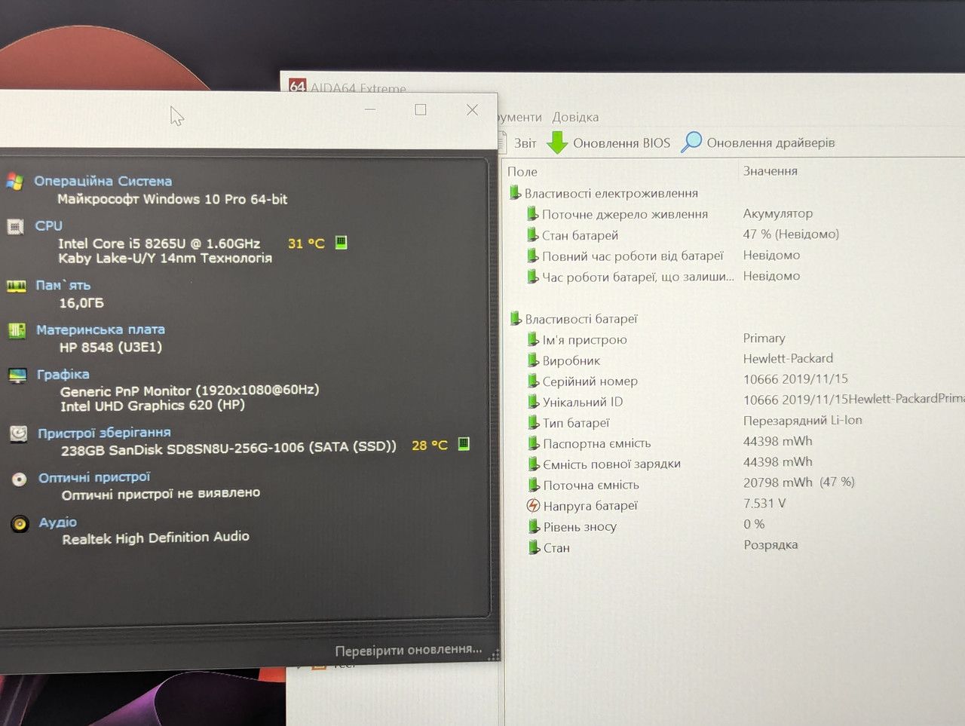Screen dimensions: 965x726
Task: Click the Перезарядний Li-Ion value
Action: tap(803, 420)
